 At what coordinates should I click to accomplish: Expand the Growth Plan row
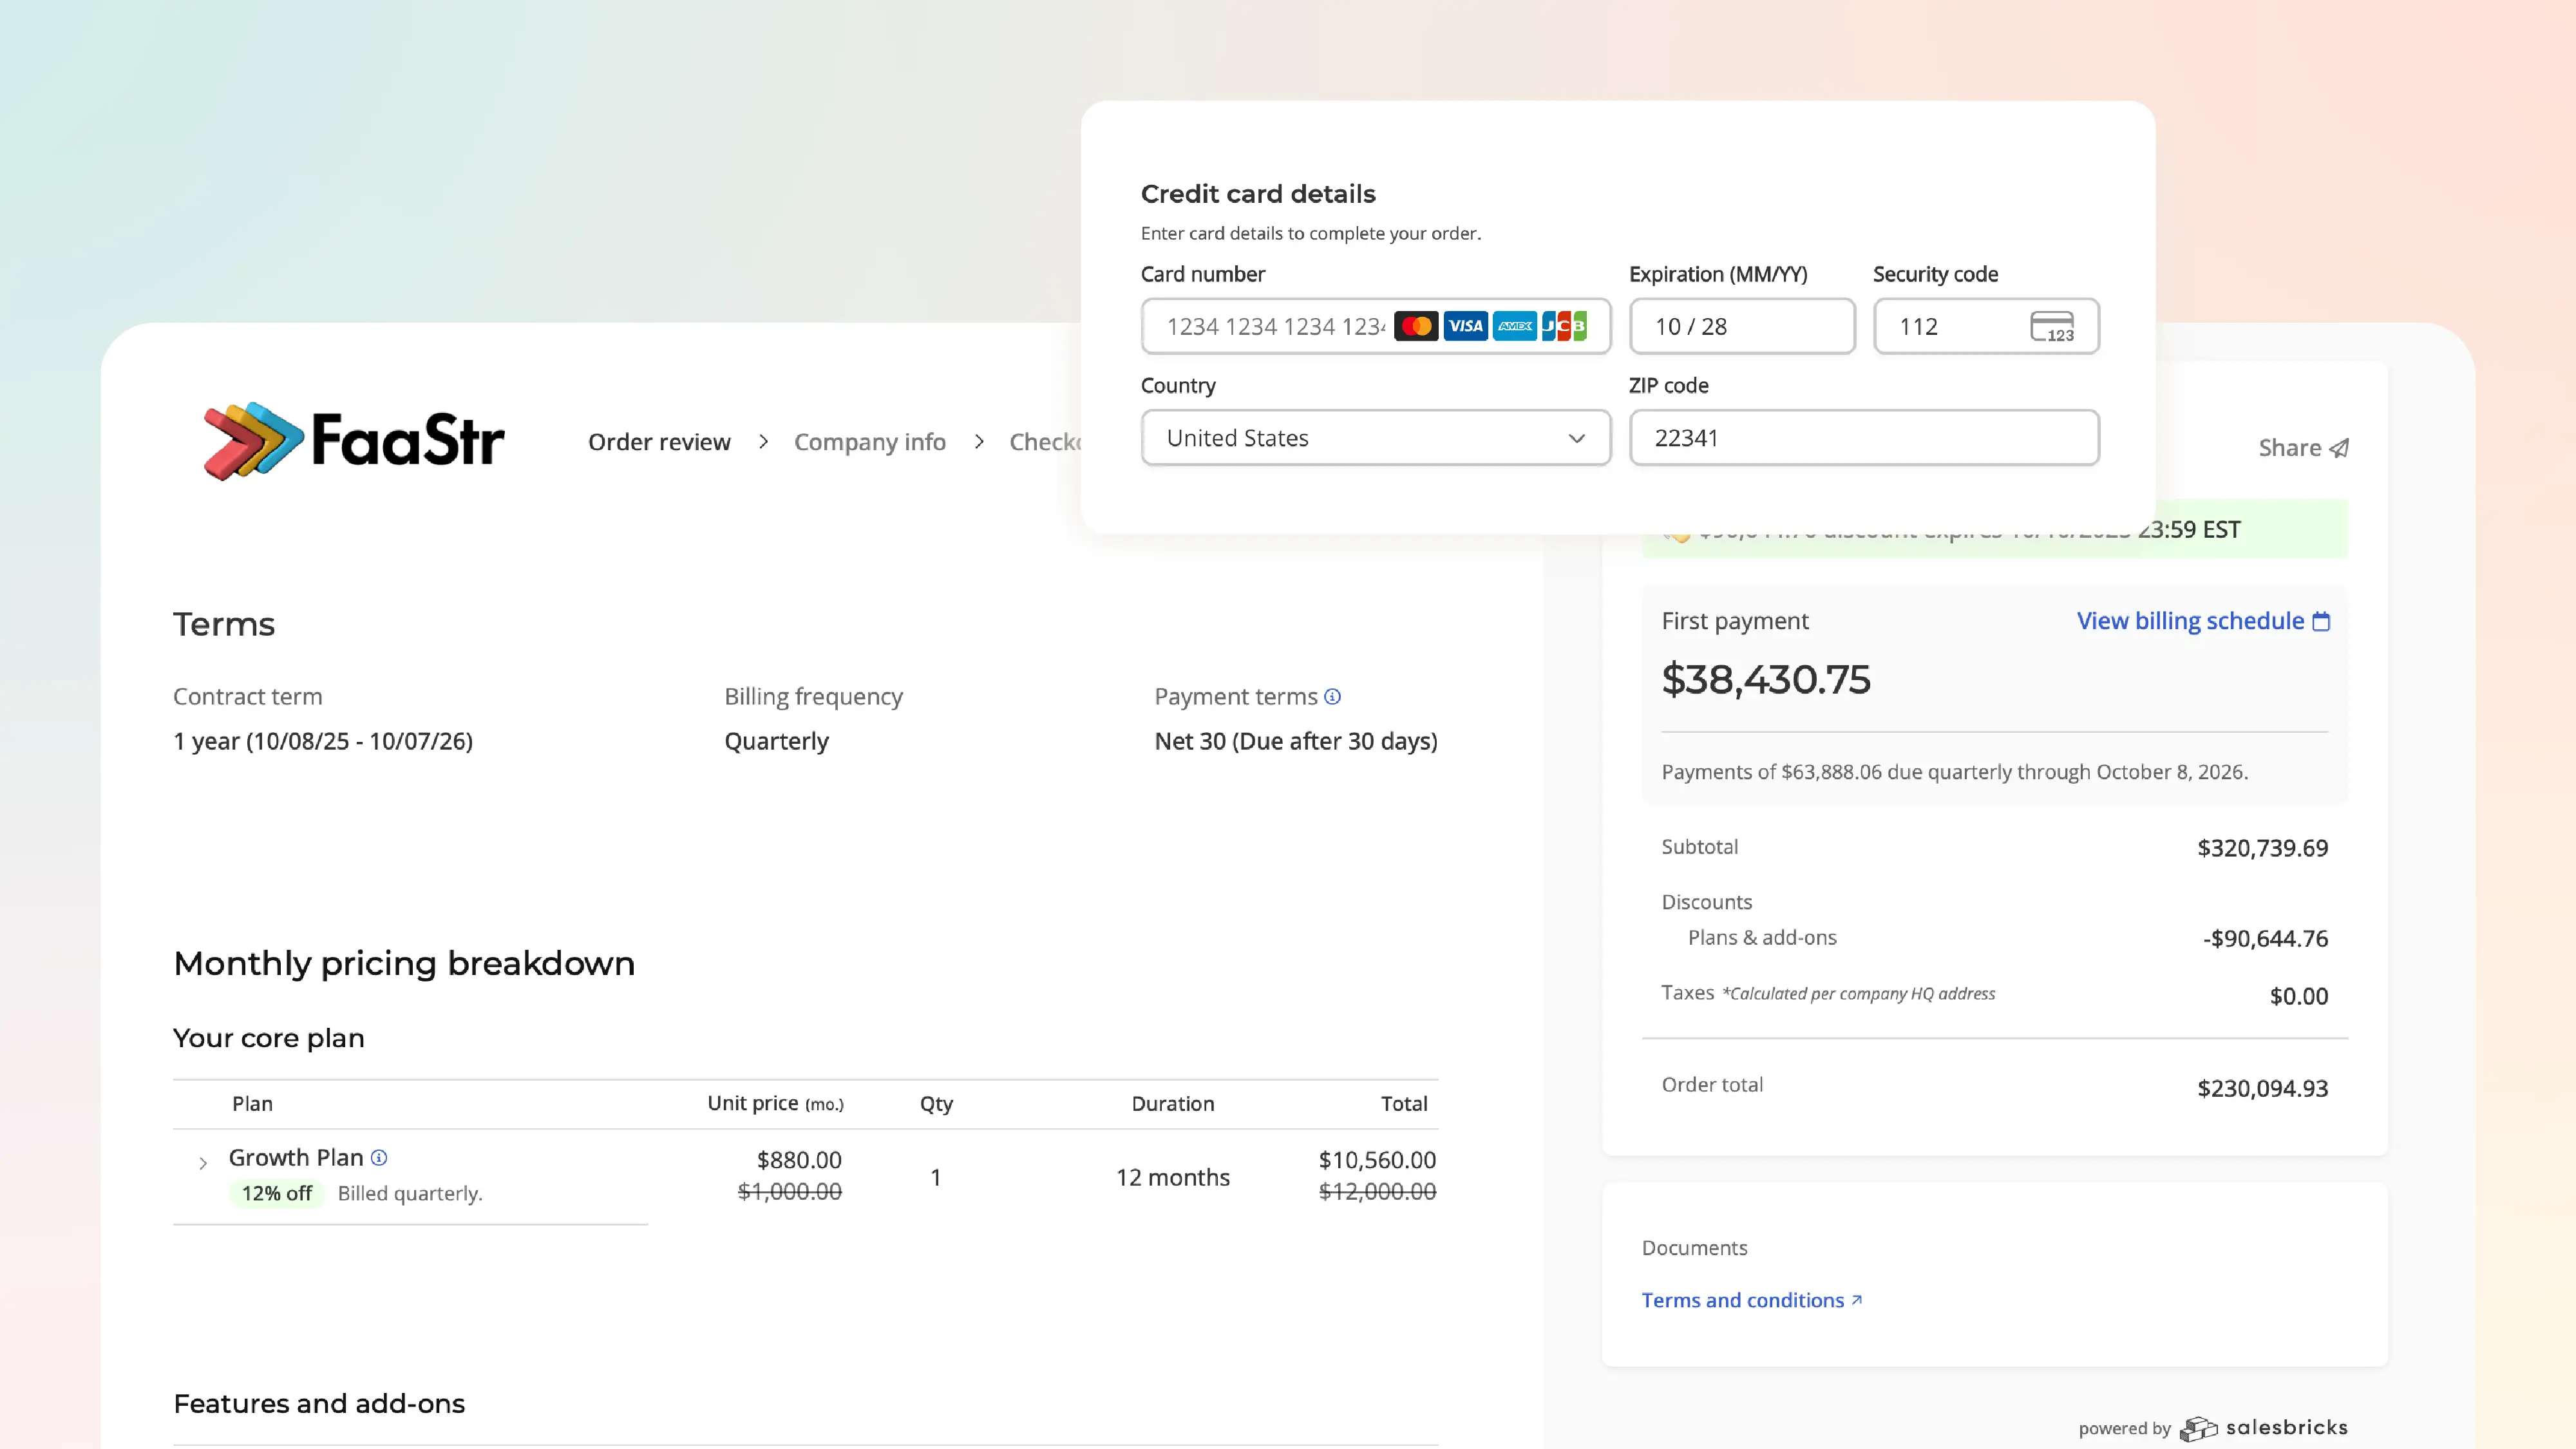coord(203,1163)
